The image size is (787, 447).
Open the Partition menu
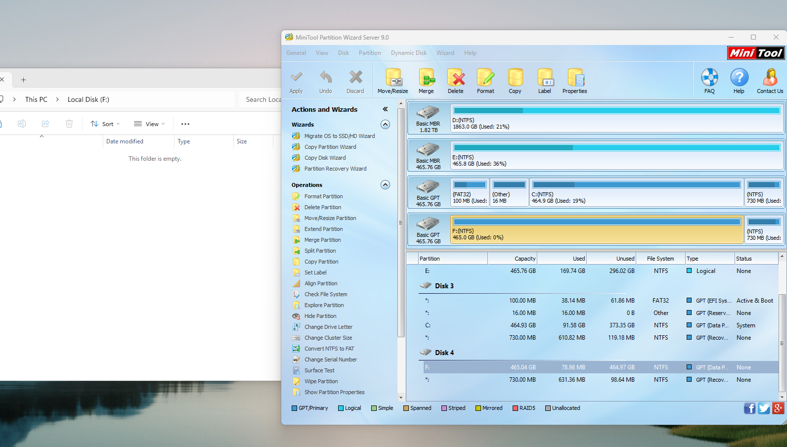(x=370, y=53)
